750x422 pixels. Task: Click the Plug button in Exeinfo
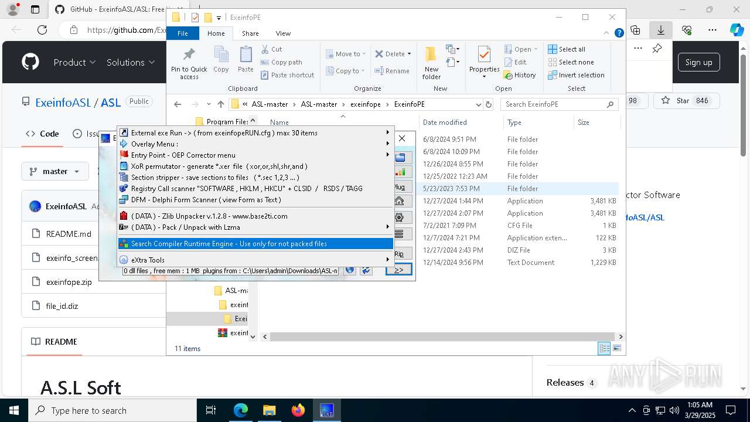click(x=401, y=187)
